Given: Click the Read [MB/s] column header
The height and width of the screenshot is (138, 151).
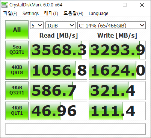Looking at the screenshot, I should pyautogui.click(x=59, y=35).
